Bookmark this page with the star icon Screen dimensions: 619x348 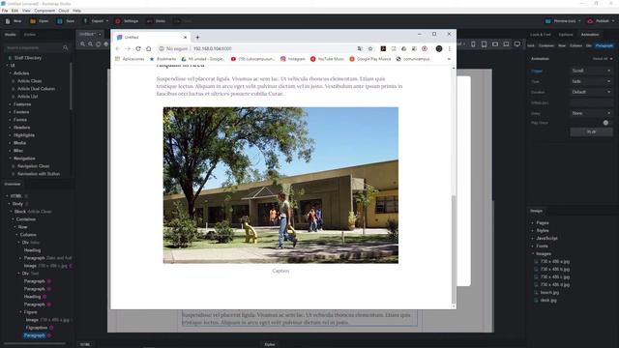370,48
